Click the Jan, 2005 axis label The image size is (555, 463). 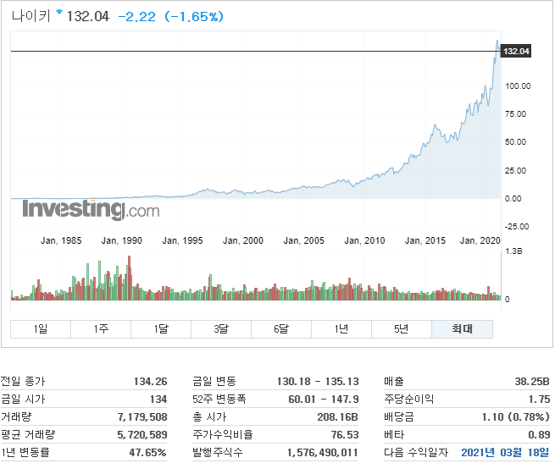pyautogui.click(x=304, y=240)
